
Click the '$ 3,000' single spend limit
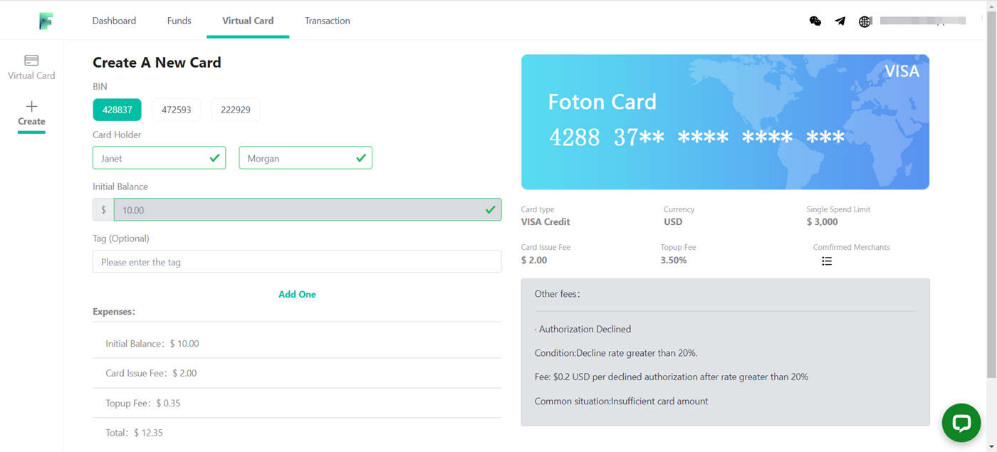tap(822, 222)
